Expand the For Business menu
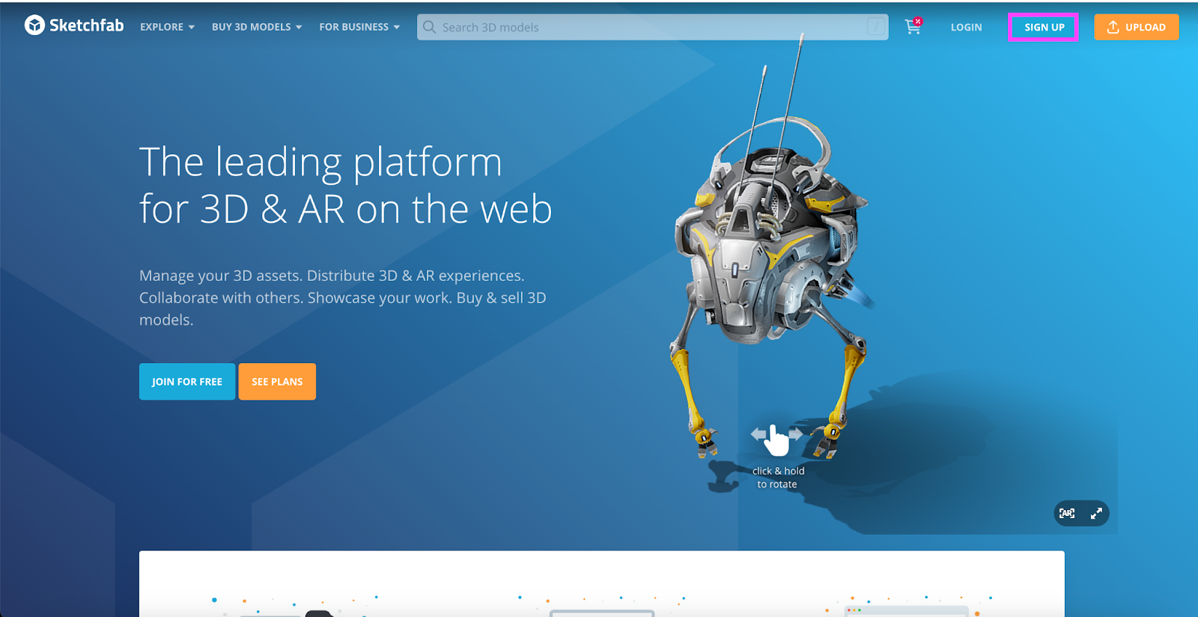 coord(359,27)
